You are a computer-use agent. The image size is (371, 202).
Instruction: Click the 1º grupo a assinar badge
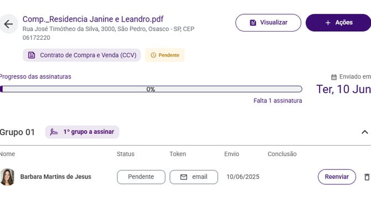pos(82,132)
